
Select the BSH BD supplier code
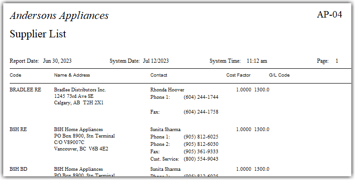click(x=19, y=169)
